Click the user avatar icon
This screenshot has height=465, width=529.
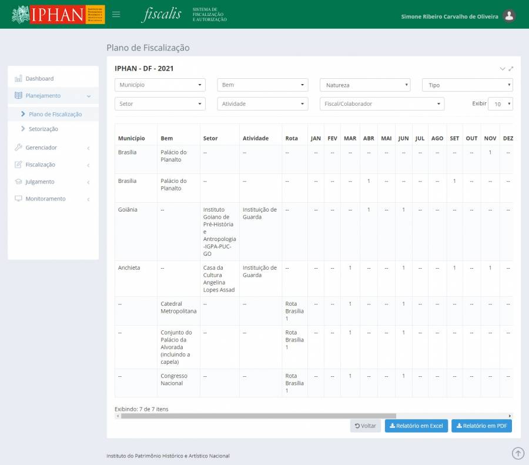[x=510, y=16]
